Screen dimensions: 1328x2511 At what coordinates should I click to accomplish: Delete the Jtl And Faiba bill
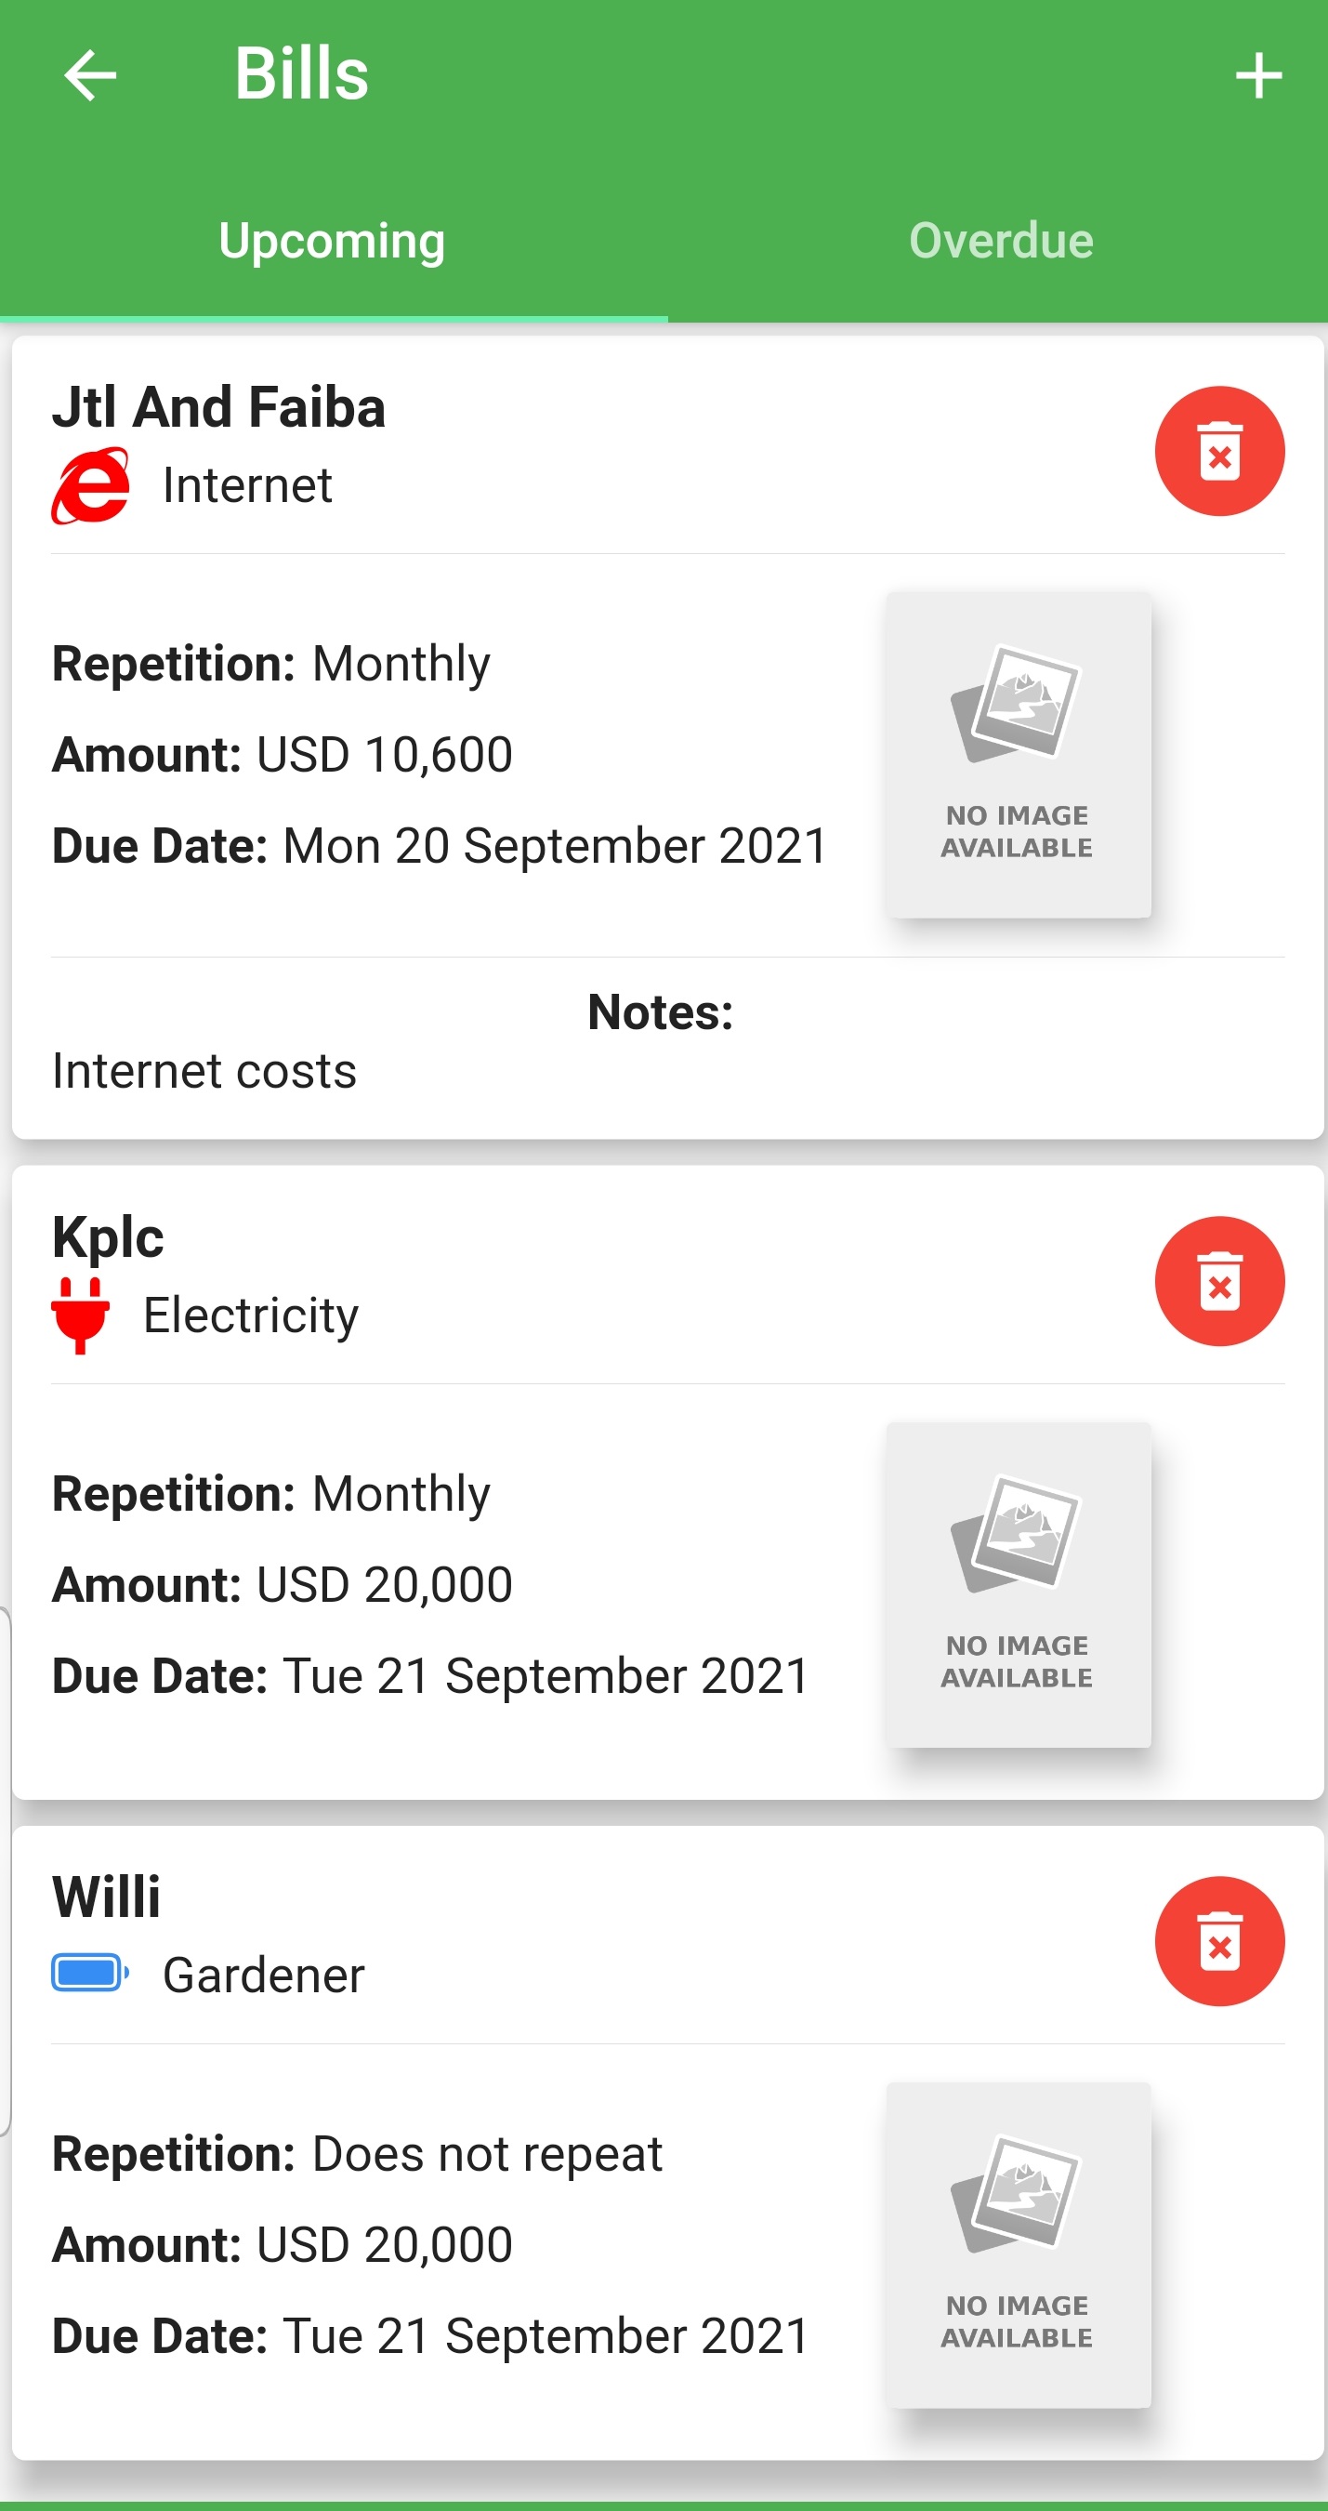click(x=1219, y=451)
